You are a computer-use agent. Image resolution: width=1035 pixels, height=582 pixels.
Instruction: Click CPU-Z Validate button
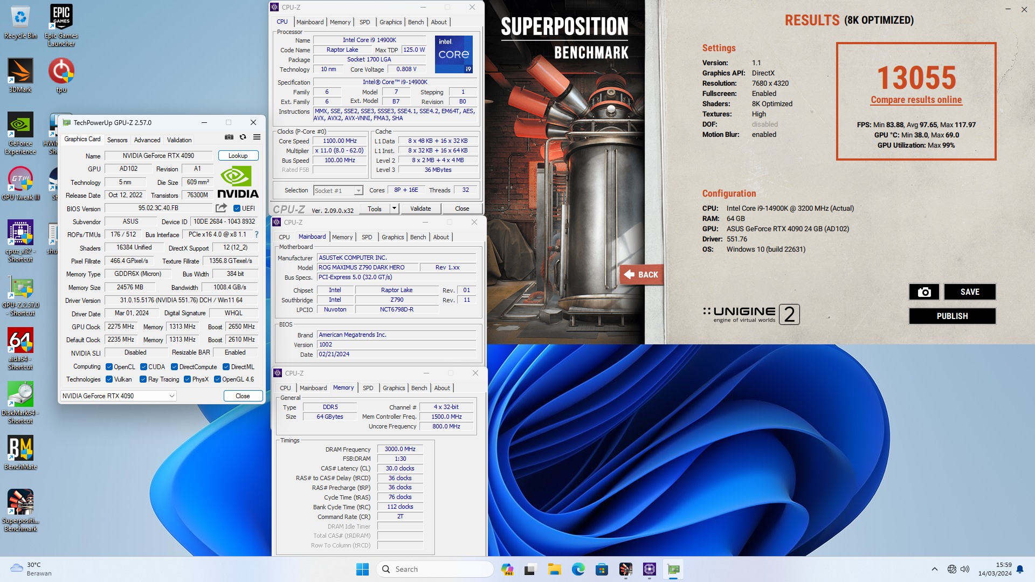coord(421,209)
